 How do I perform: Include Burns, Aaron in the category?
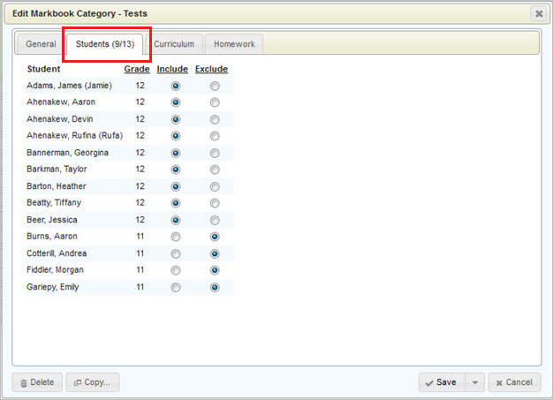[x=176, y=237]
